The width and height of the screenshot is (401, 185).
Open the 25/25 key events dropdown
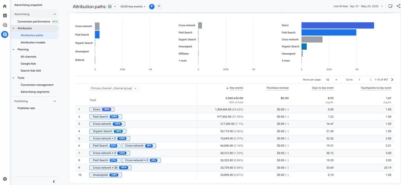coord(133,7)
